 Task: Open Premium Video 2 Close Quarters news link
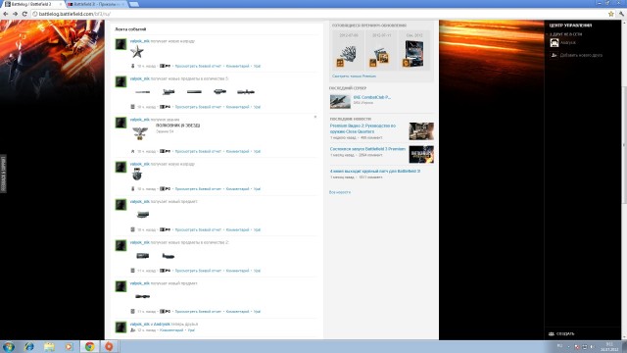[362, 128]
